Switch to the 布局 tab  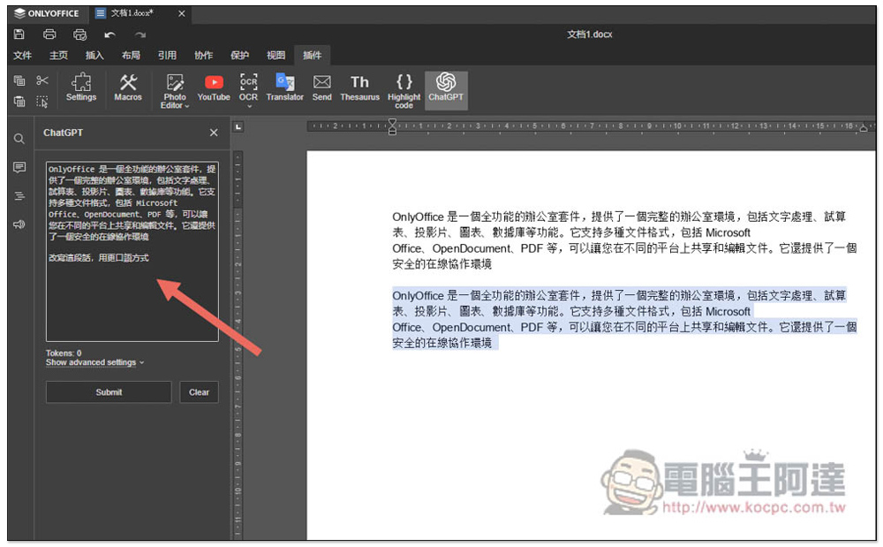click(x=131, y=55)
